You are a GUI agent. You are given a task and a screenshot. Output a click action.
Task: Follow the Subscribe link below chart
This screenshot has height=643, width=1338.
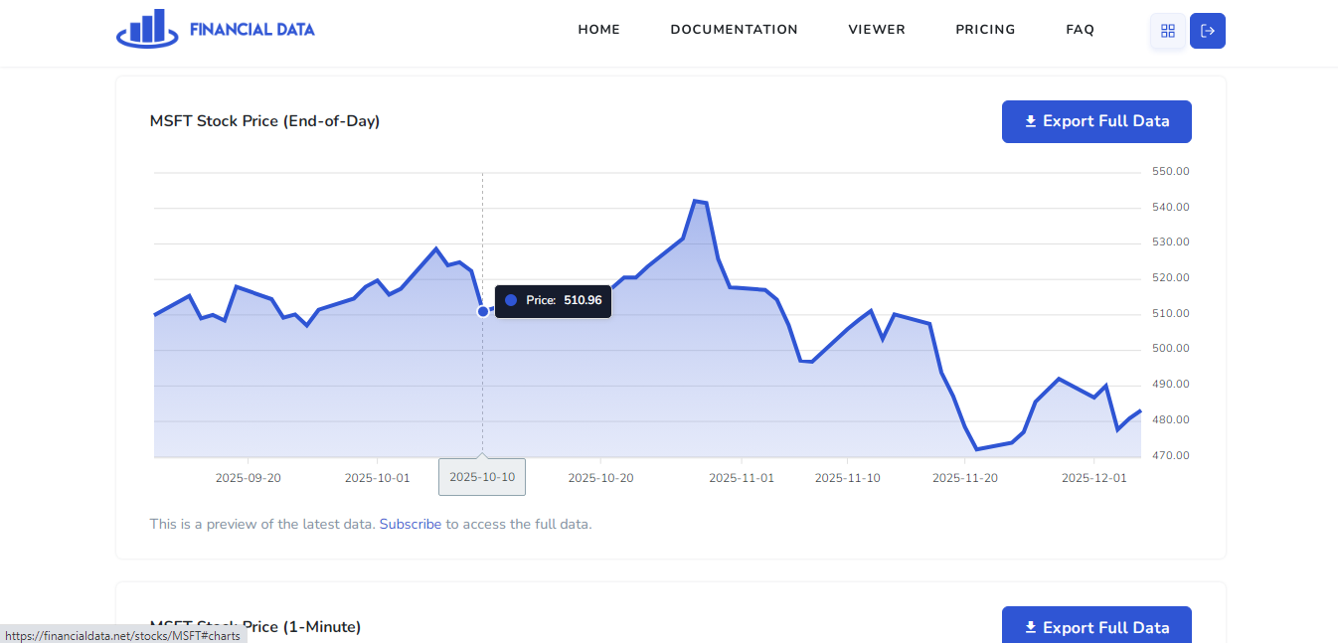(x=411, y=524)
